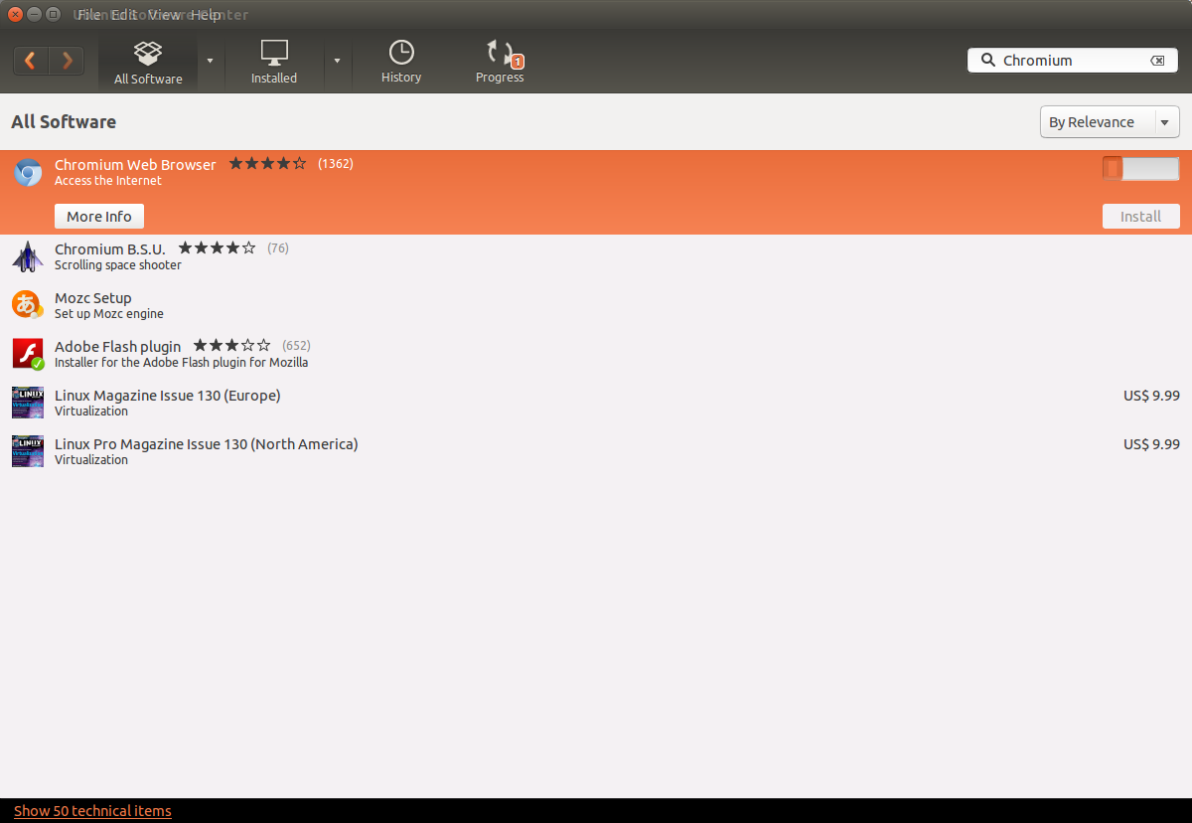This screenshot has height=823, width=1192.
Task: Open the Edit menu
Action: click(x=124, y=15)
